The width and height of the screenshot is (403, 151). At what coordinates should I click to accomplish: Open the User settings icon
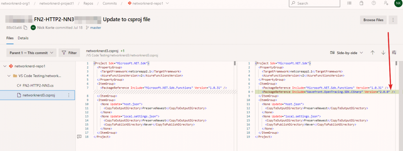click(386, 3)
